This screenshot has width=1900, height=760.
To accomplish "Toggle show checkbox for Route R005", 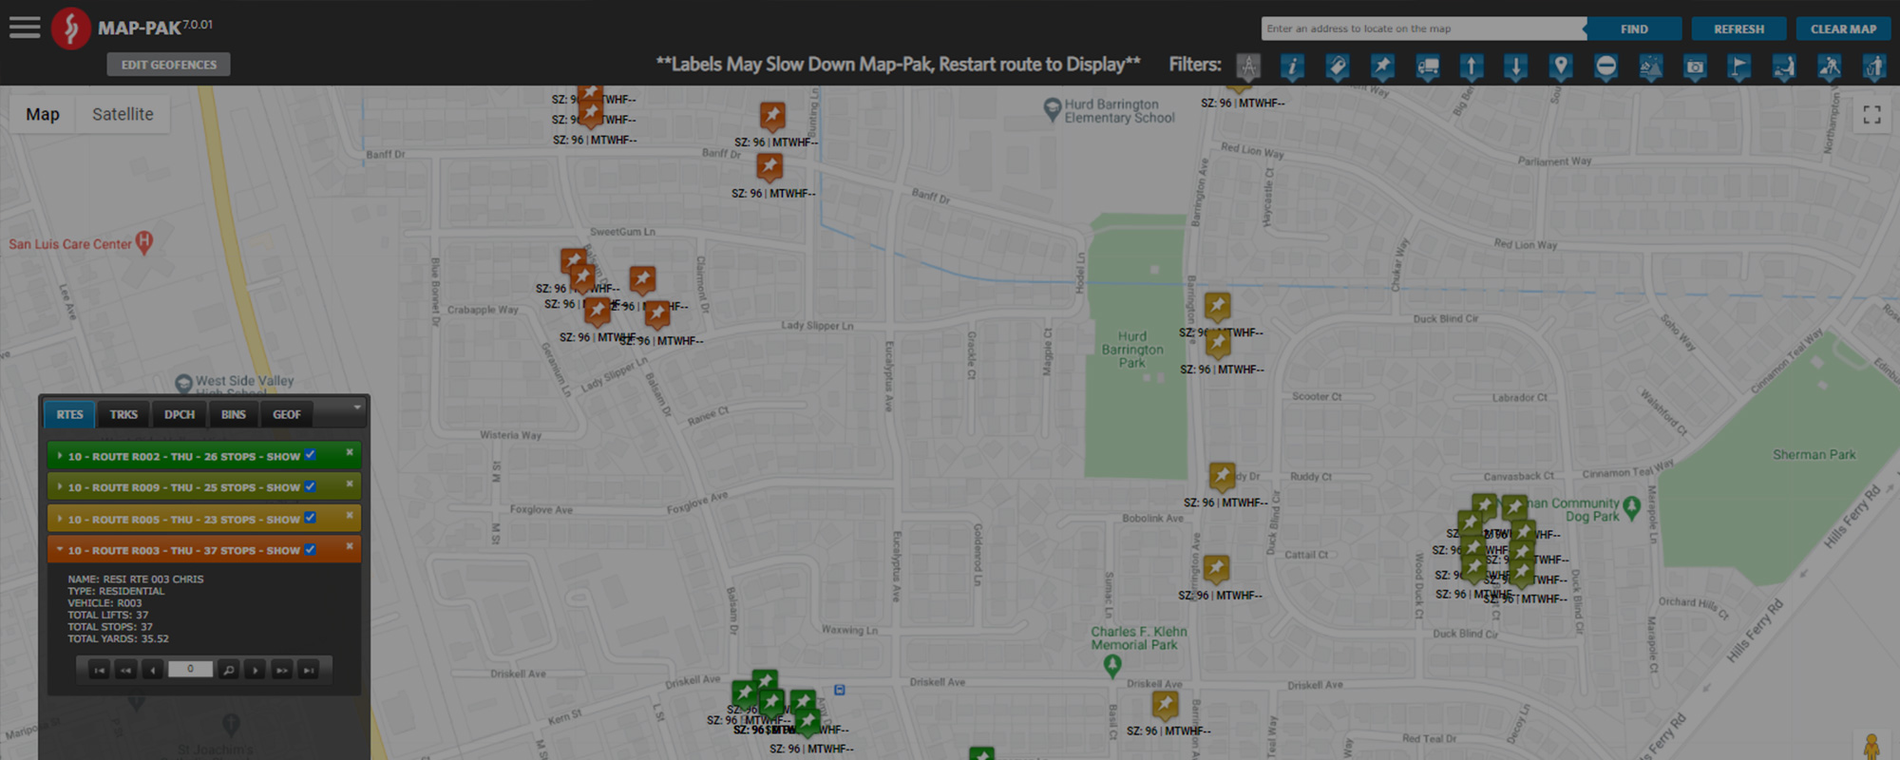I will (x=310, y=518).
